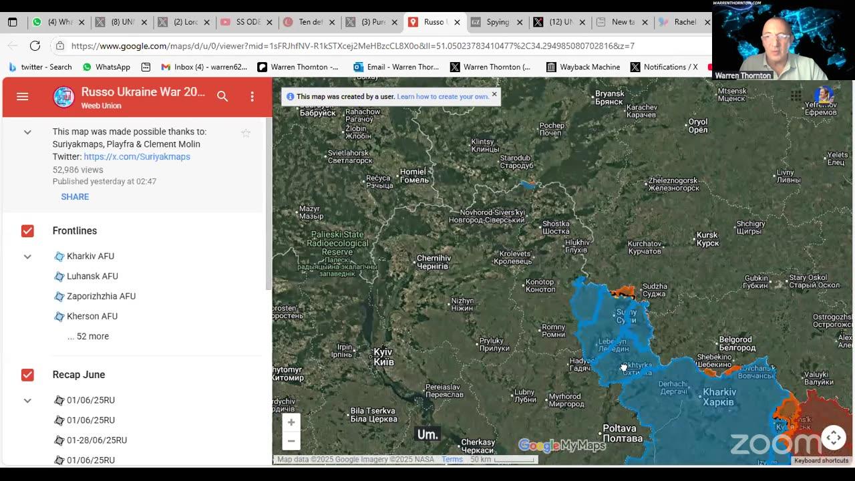Uncheck the Frontlines layer checkbox

(x=27, y=231)
